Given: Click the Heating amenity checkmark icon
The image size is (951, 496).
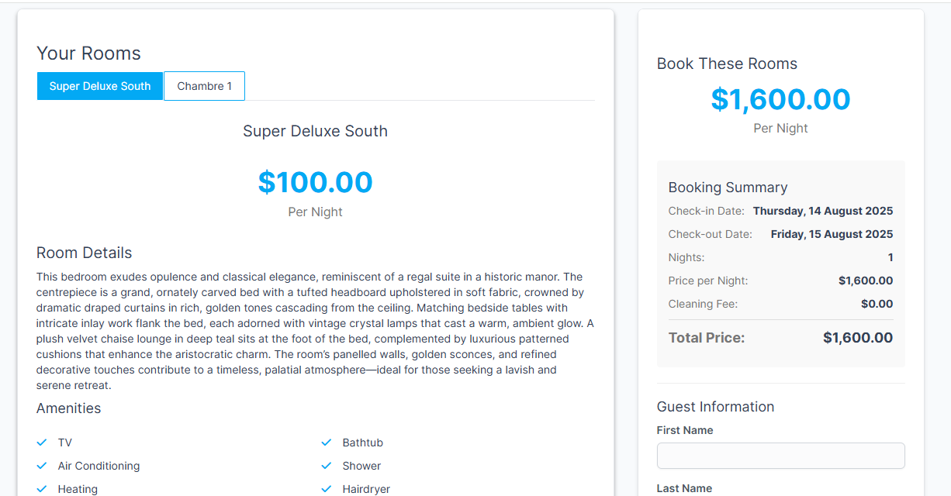Looking at the screenshot, I should coord(42,489).
